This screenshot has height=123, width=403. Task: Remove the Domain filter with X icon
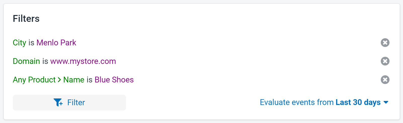(385, 61)
